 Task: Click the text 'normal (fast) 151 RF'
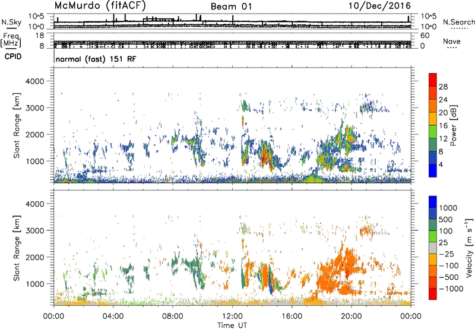(x=96, y=59)
